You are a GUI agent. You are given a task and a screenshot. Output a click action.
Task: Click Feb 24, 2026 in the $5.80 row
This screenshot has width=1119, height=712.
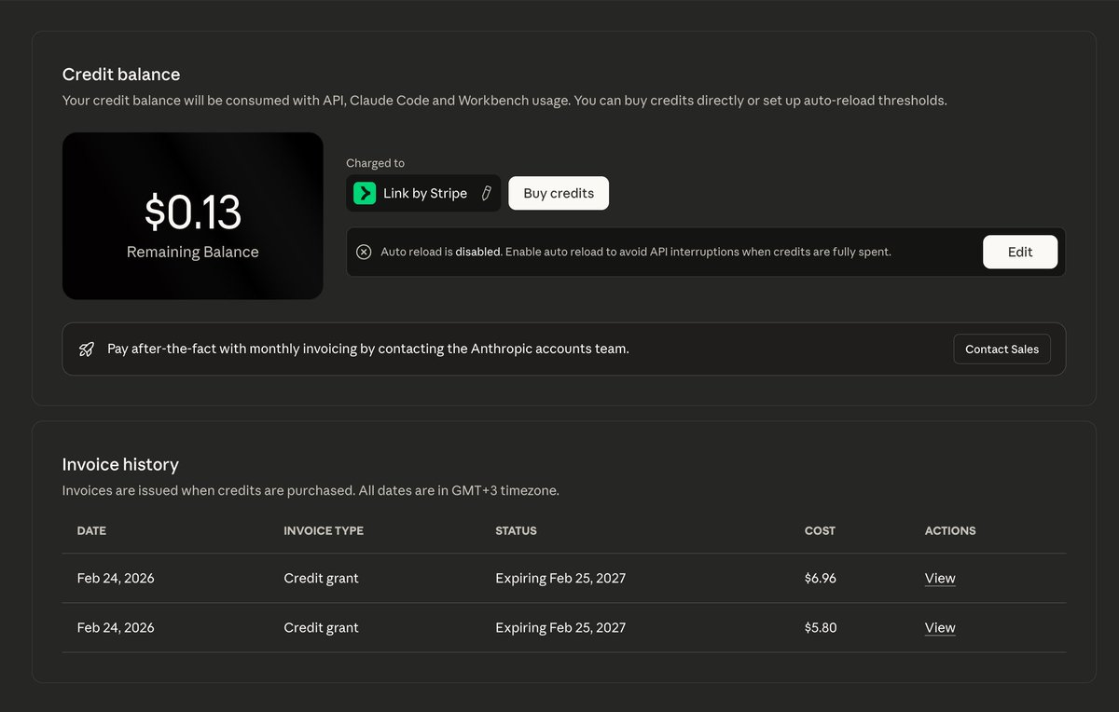(116, 627)
